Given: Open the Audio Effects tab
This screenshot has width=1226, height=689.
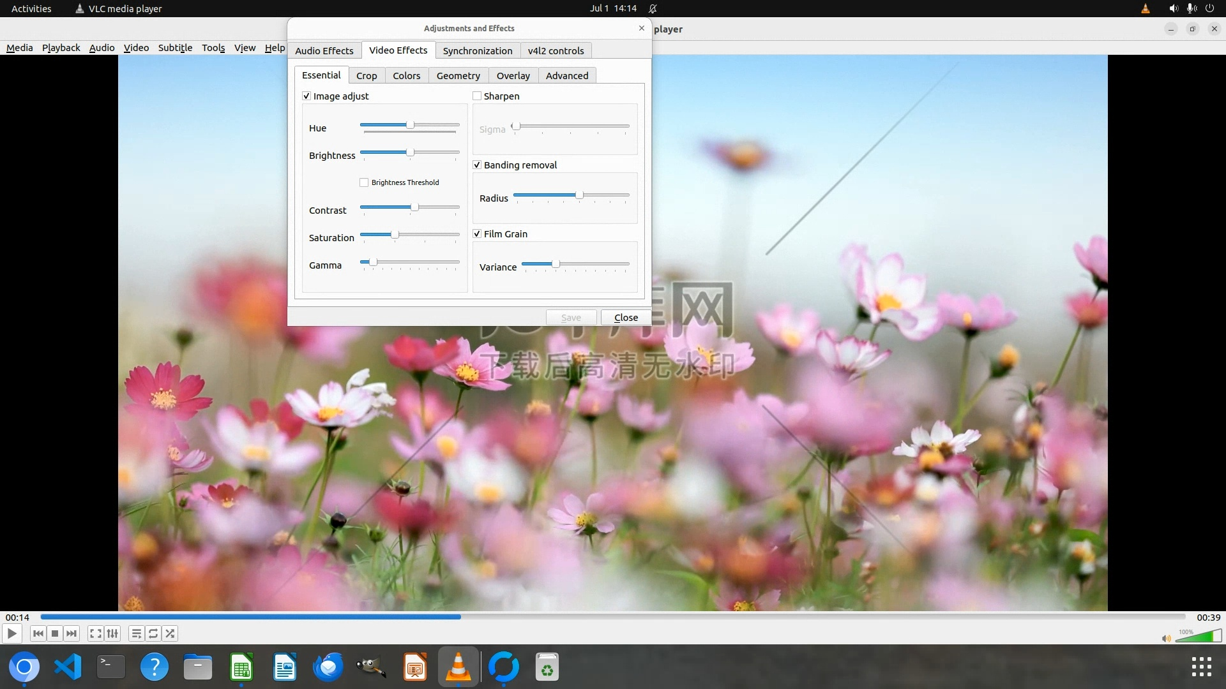Looking at the screenshot, I should (324, 50).
